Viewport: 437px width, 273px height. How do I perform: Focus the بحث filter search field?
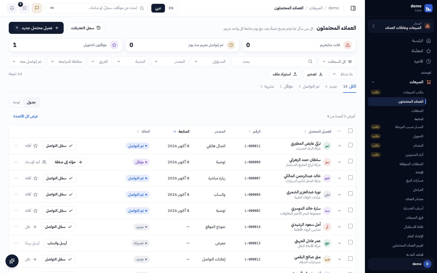point(274,62)
